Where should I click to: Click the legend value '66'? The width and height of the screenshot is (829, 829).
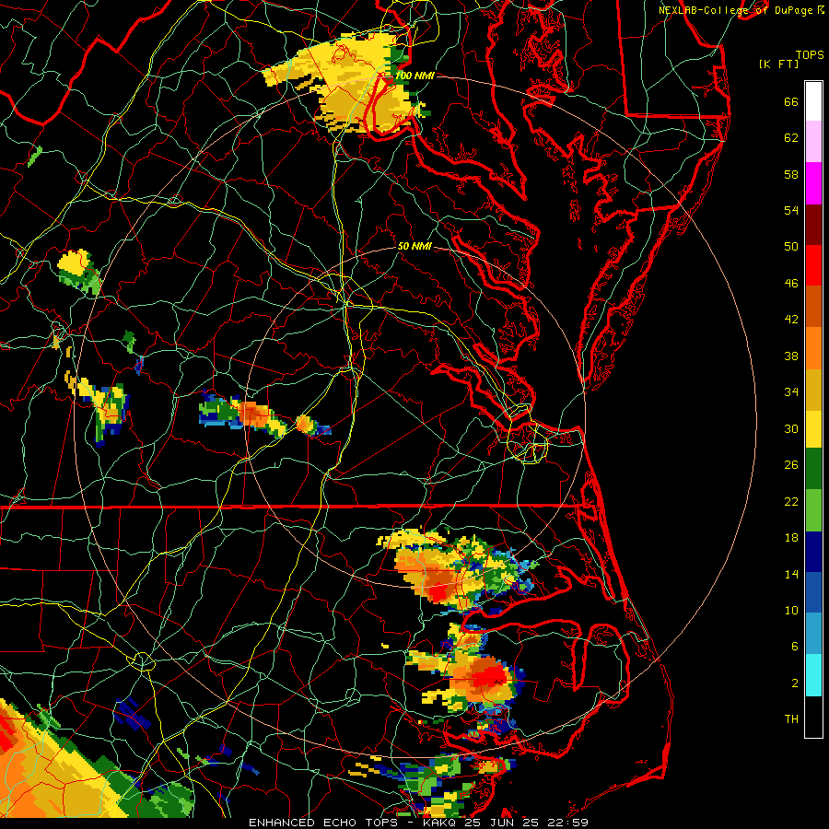point(791,102)
